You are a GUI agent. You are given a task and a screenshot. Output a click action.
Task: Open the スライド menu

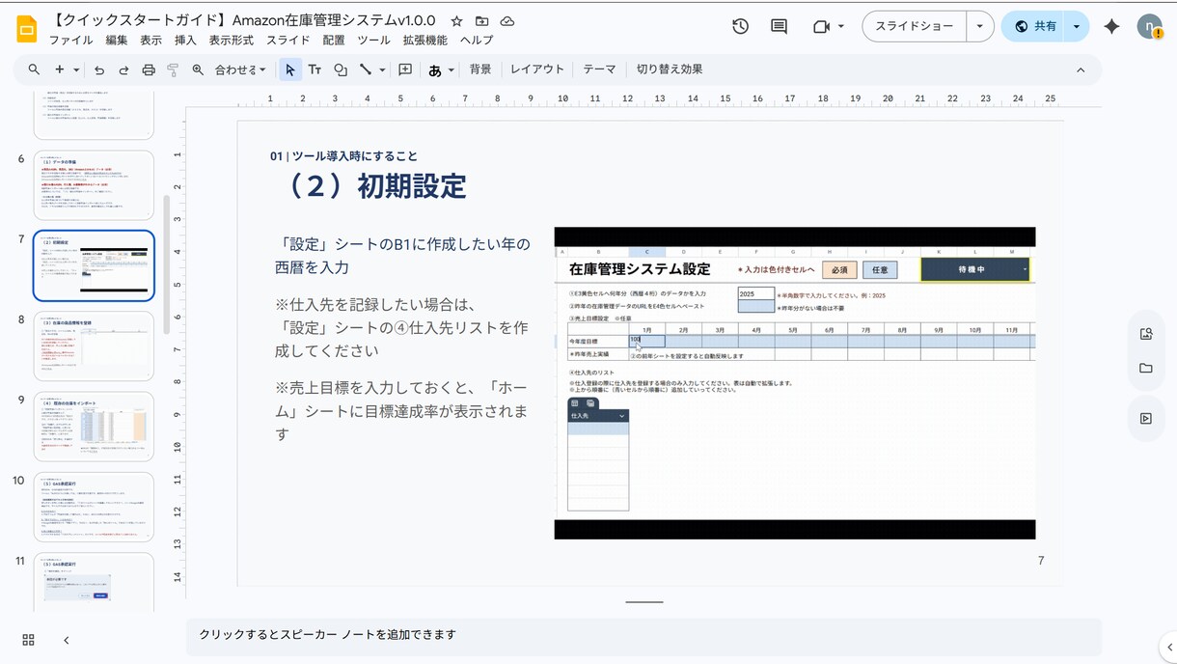pos(288,41)
